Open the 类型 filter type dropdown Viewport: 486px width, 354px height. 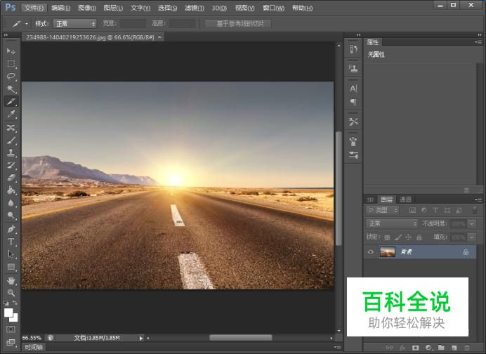point(383,211)
